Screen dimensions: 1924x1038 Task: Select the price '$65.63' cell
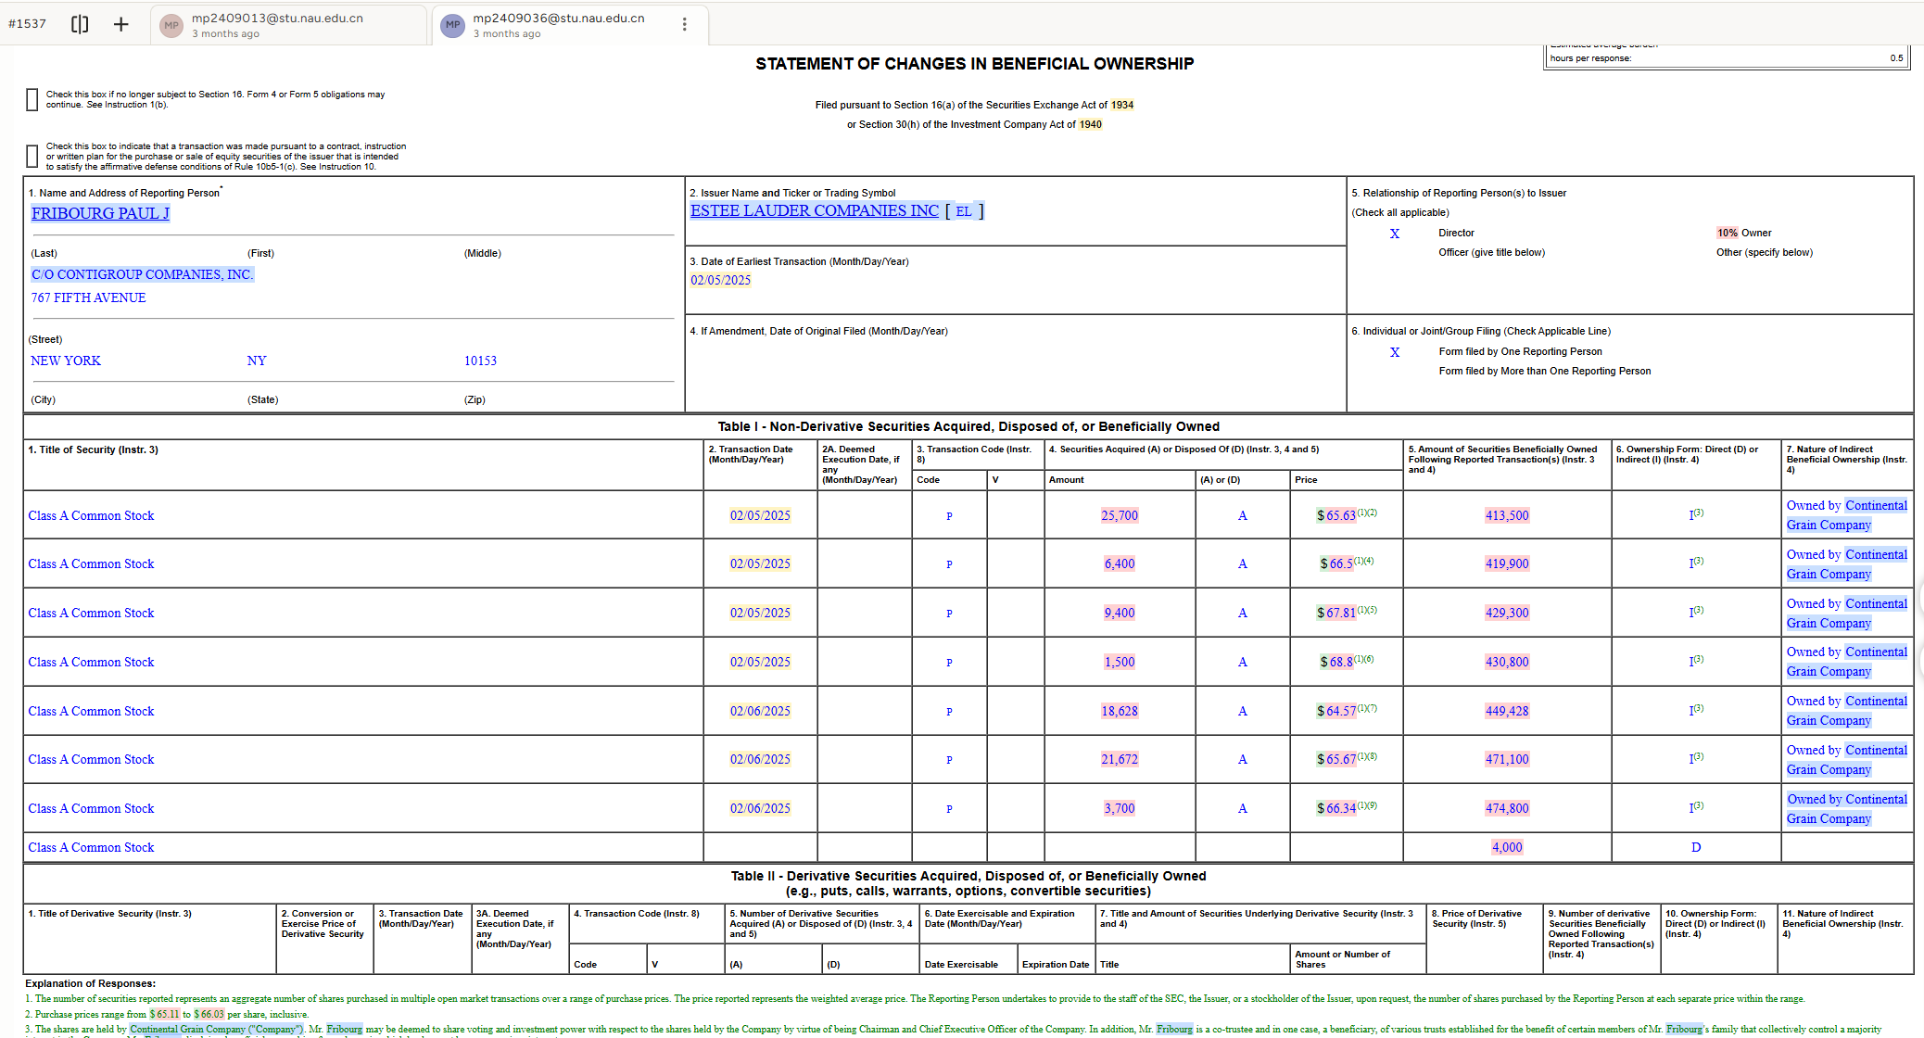point(1336,515)
